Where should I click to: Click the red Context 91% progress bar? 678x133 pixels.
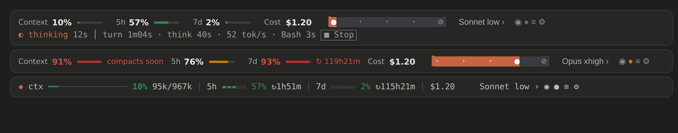(90, 62)
